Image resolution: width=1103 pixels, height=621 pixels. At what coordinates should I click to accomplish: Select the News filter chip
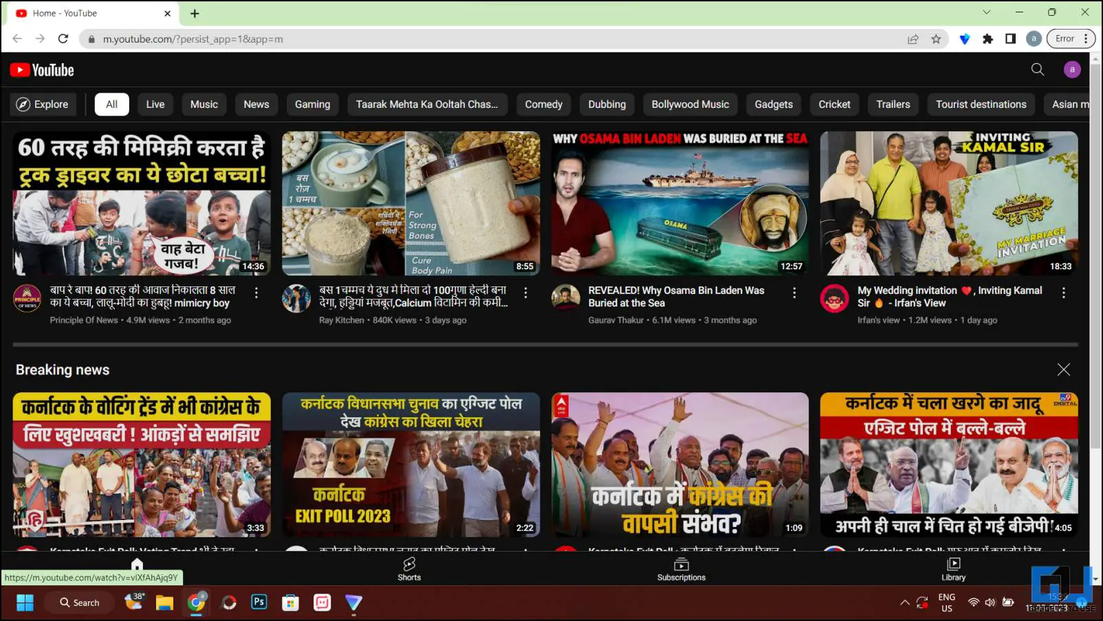point(256,104)
